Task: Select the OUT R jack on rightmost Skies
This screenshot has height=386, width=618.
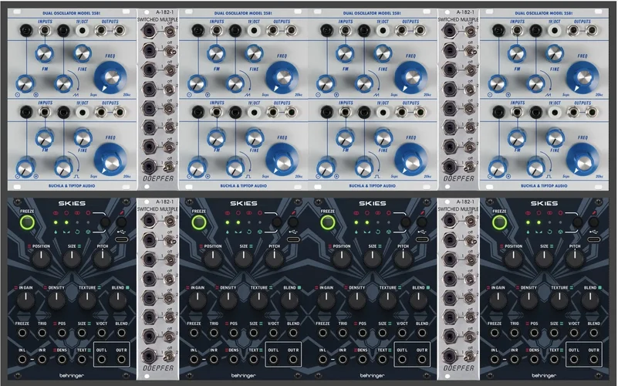Action: point(593,359)
